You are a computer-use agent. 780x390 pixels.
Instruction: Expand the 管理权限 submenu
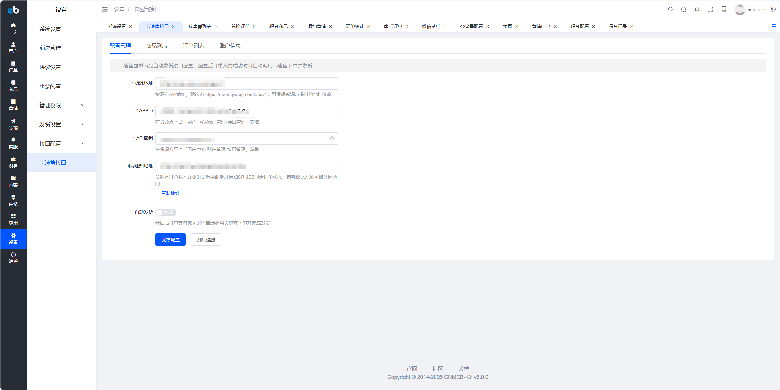tap(61, 105)
